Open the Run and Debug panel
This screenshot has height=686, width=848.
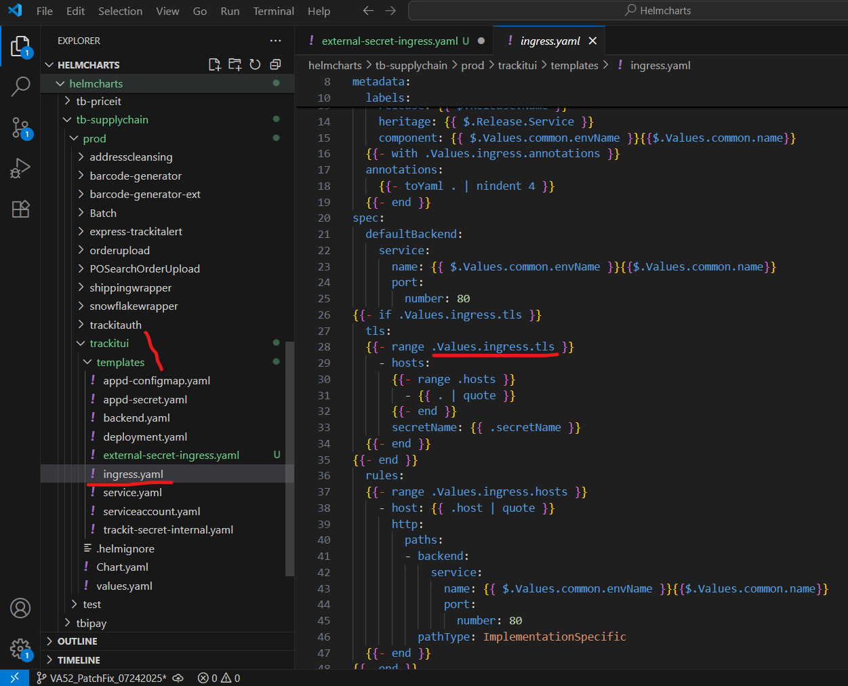[x=20, y=168]
